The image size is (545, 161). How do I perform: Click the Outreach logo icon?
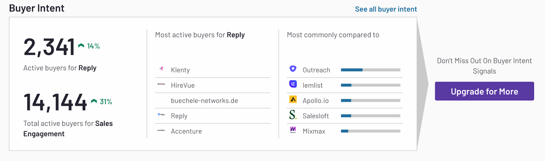pos(293,69)
